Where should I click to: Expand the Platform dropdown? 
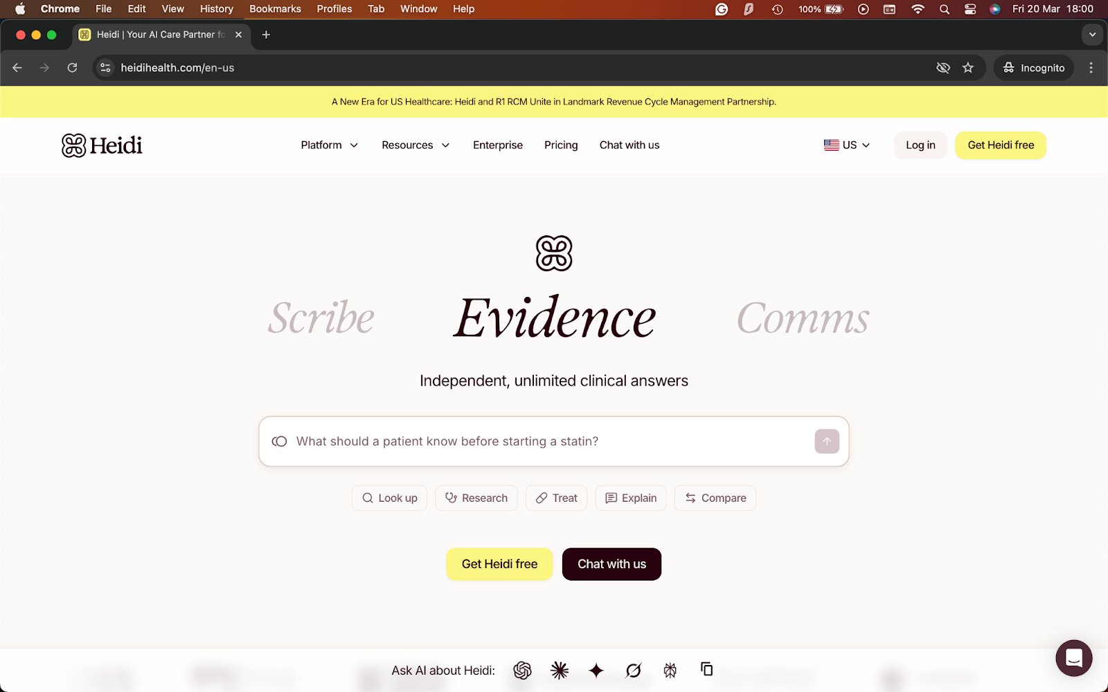click(329, 145)
